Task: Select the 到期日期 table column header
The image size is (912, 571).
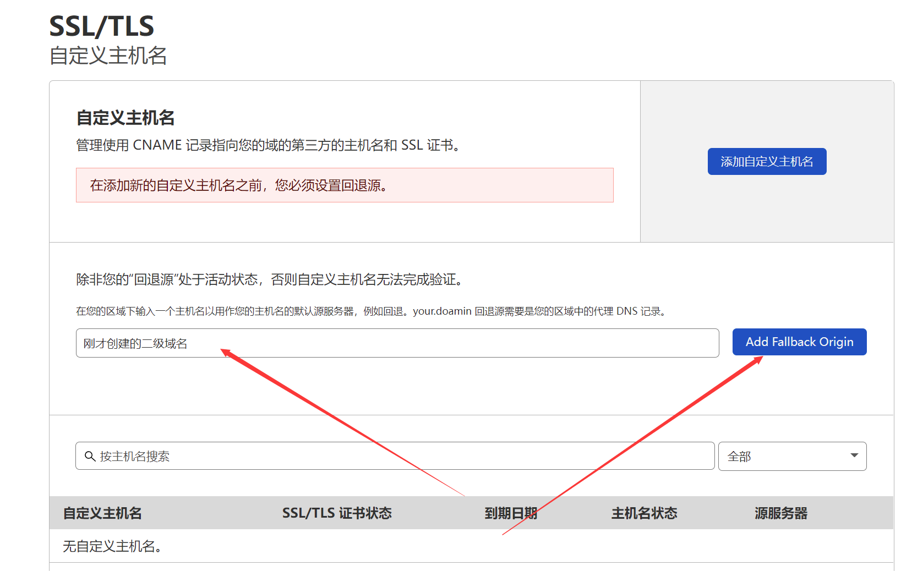Action: click(511, 513)
